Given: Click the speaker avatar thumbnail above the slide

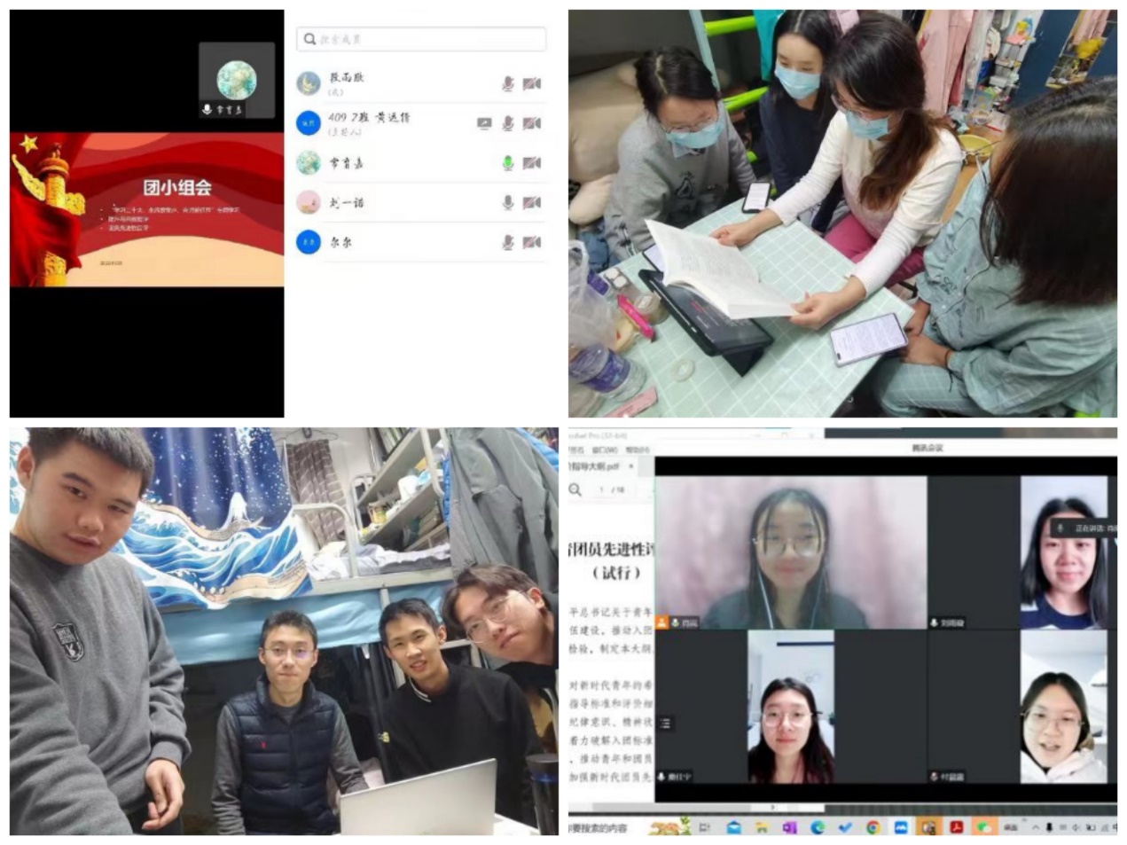Looking at the screenshot, I should (x=236, y=81).
